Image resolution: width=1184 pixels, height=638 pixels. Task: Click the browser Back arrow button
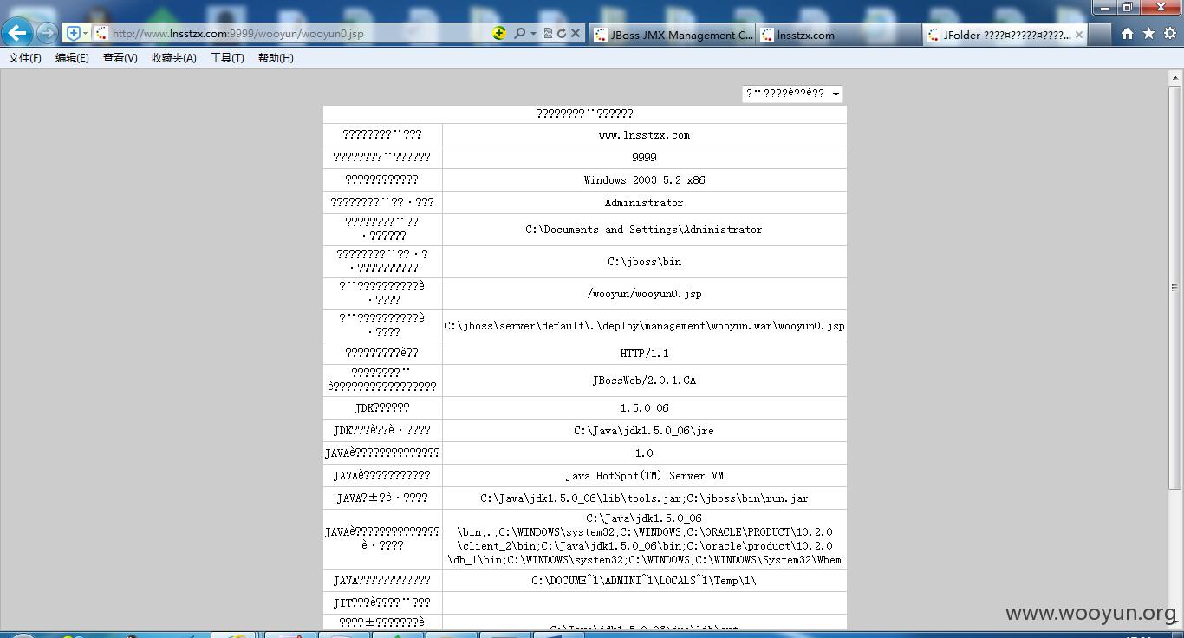17,33
